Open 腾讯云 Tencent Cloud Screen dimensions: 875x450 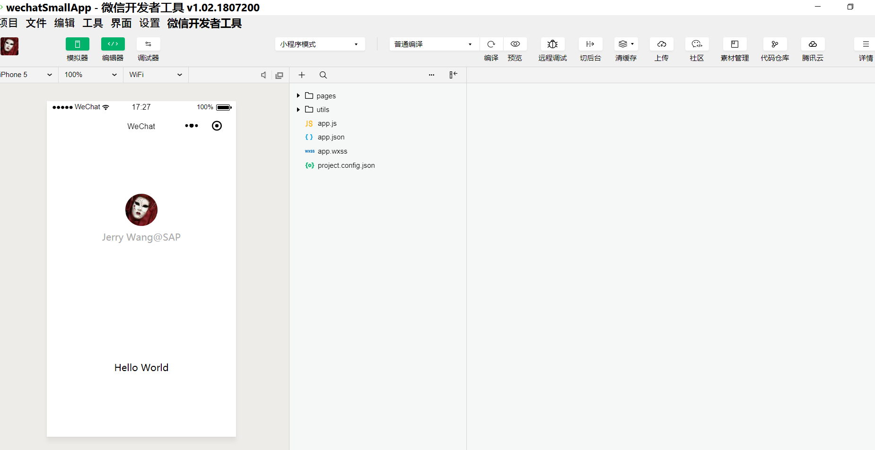(x=813, y=44)
